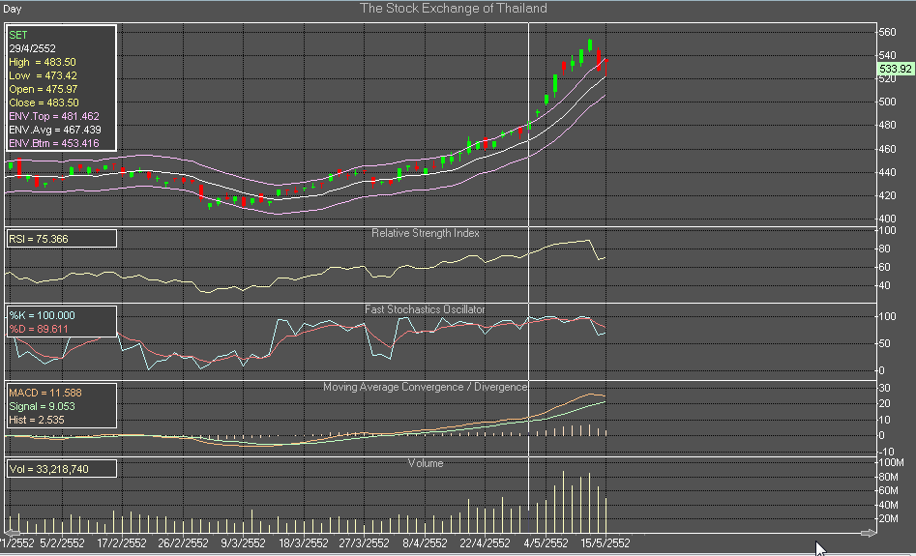Click the 500 price axis label
The width and height of the screenshot is (916, 556).
click(x=887, y=102)
